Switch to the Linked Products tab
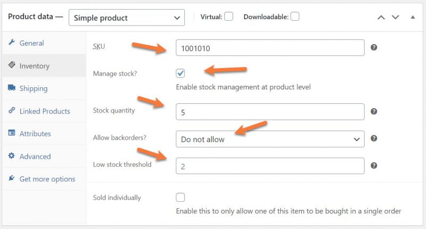The height and width of the screenshot is (229, 426). (x=44, y=111)
